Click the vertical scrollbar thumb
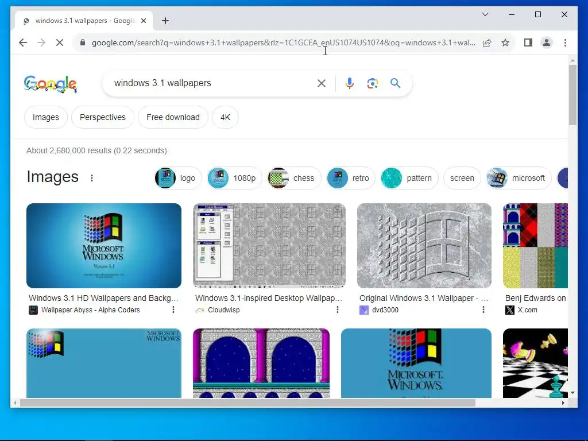The height and width of the screenshot is (441, 588). pos(572,95)
